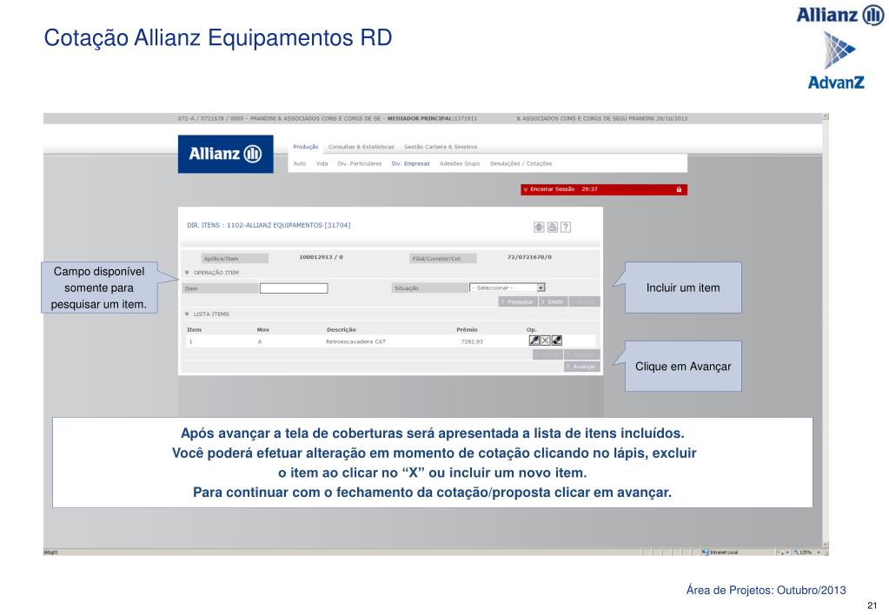
Task: Collapse the LISTA ITEMS section
Action: [x=187, y=314]
